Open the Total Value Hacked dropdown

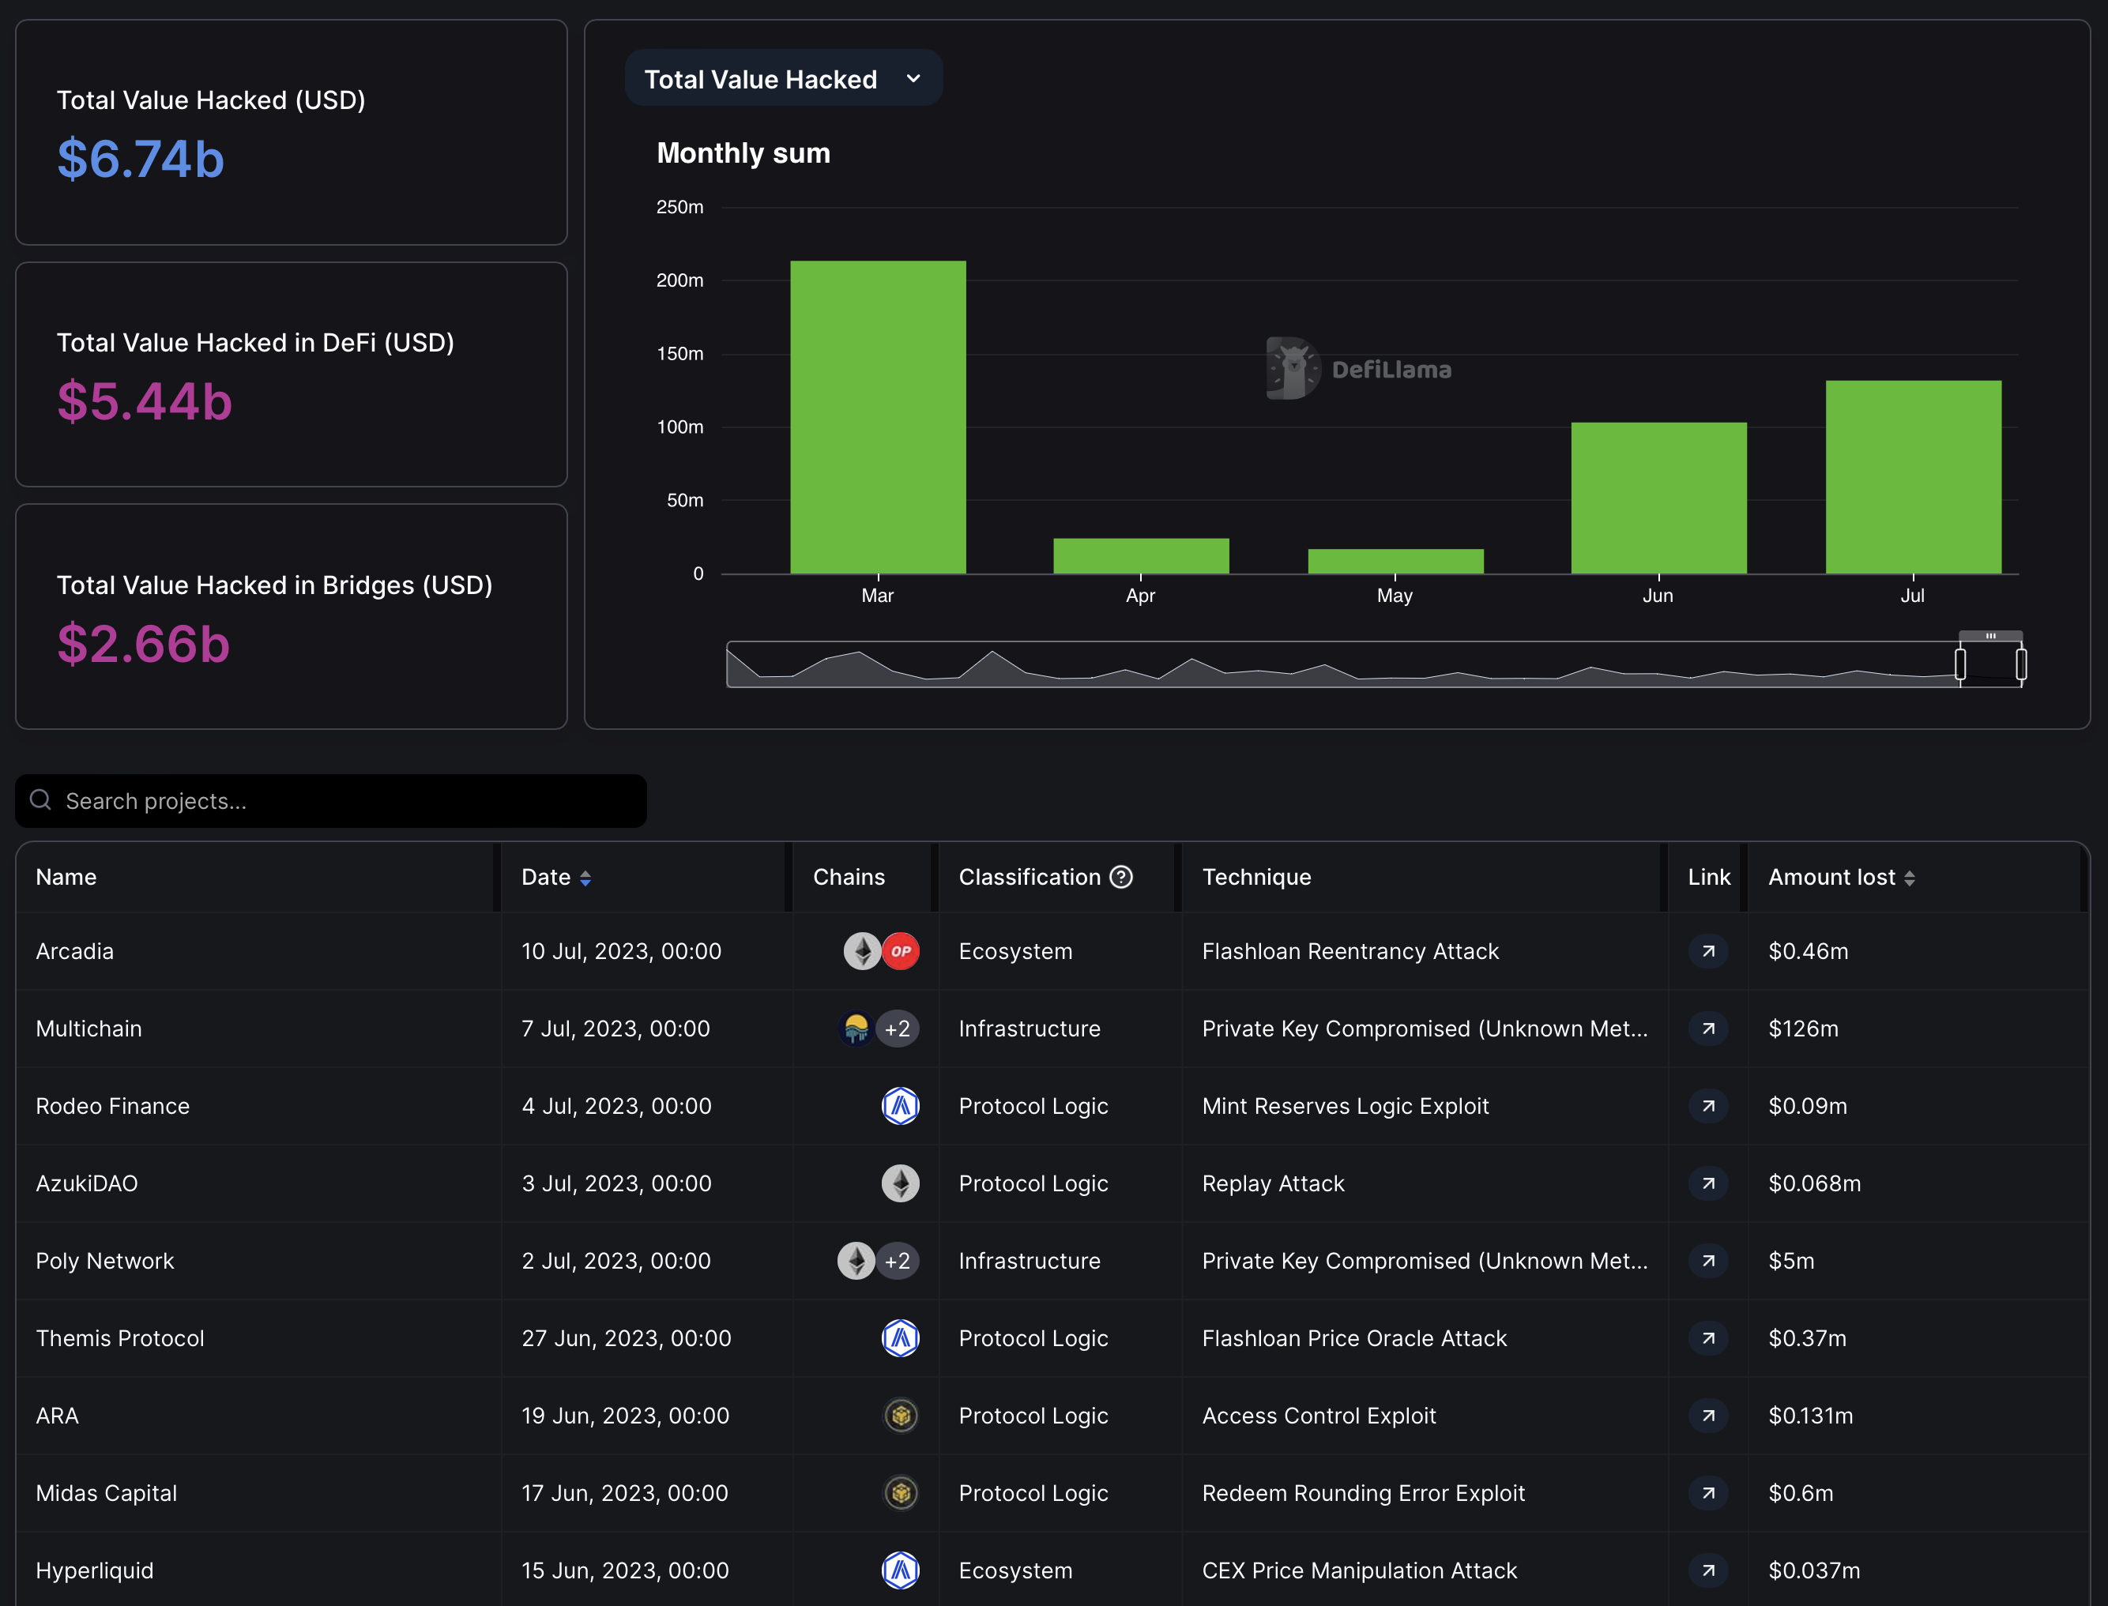pos(784,78)
